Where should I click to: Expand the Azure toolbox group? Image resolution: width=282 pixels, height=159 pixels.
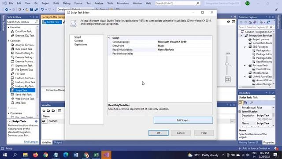(x=9, y=108)
